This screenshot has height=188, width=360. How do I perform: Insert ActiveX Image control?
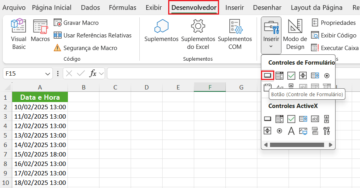303,131
